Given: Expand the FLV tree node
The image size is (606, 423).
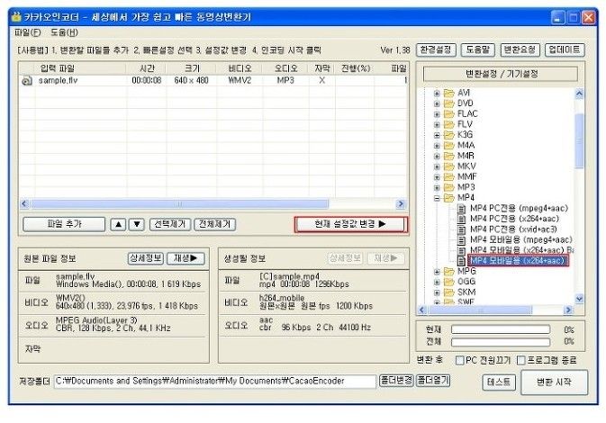Looking at the screenshot, I should tap(437, 125).
